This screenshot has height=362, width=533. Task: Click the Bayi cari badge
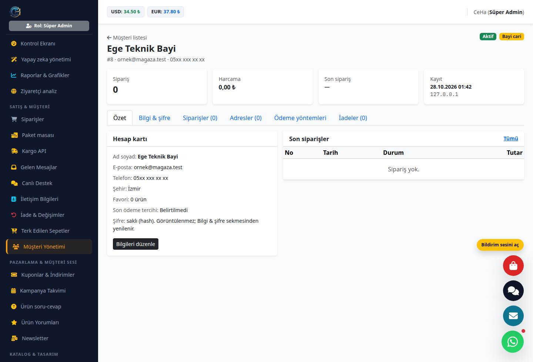pos(512,37)
